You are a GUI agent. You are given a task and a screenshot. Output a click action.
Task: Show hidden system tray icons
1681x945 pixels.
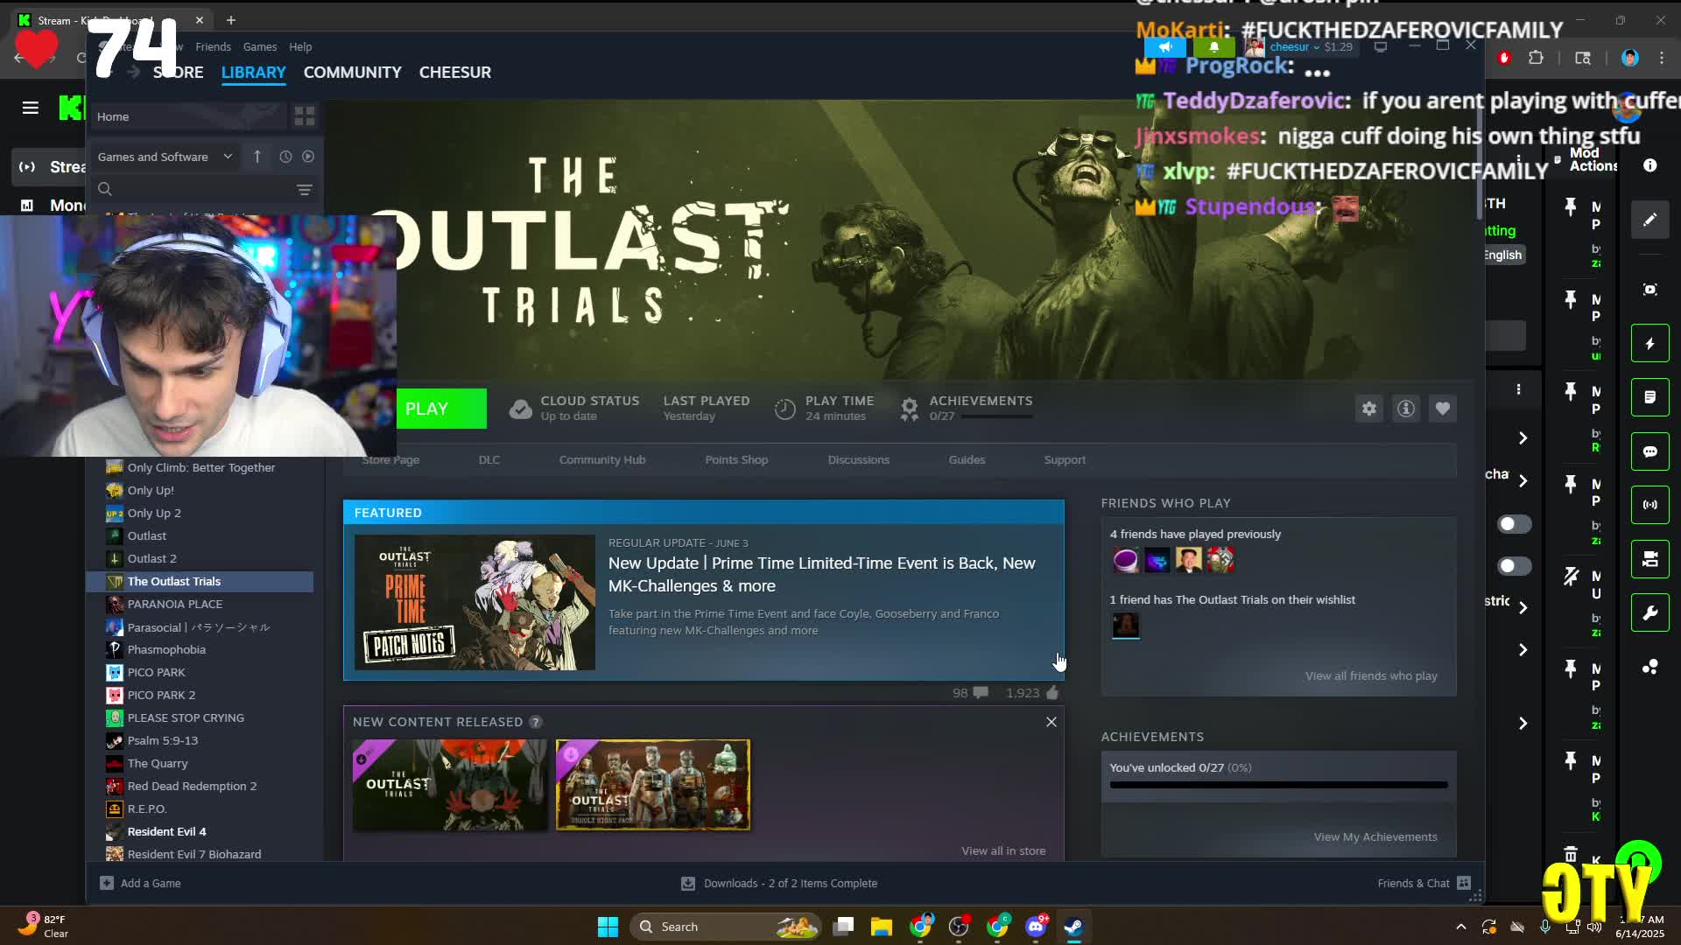coord(1460,927)
